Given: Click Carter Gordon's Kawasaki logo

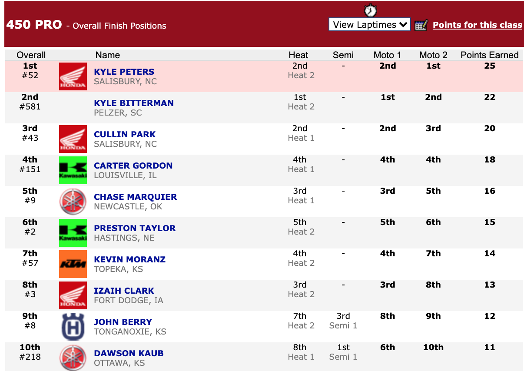Looking at the screenshot, I should 73,170.
